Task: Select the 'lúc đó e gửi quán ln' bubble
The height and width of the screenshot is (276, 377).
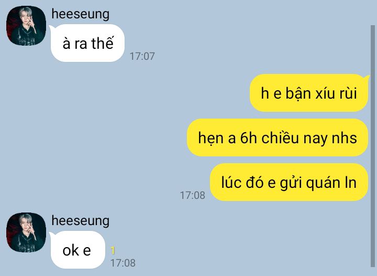Action: (289, 182)
